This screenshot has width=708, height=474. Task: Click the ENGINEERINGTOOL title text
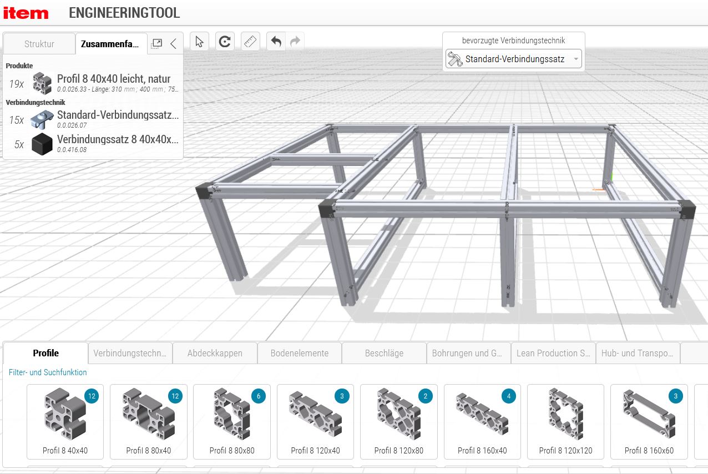pyautogui.click(x=124, y=13)
